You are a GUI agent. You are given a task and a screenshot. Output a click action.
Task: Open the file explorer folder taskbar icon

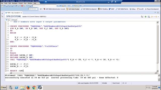tap(22, 87)
